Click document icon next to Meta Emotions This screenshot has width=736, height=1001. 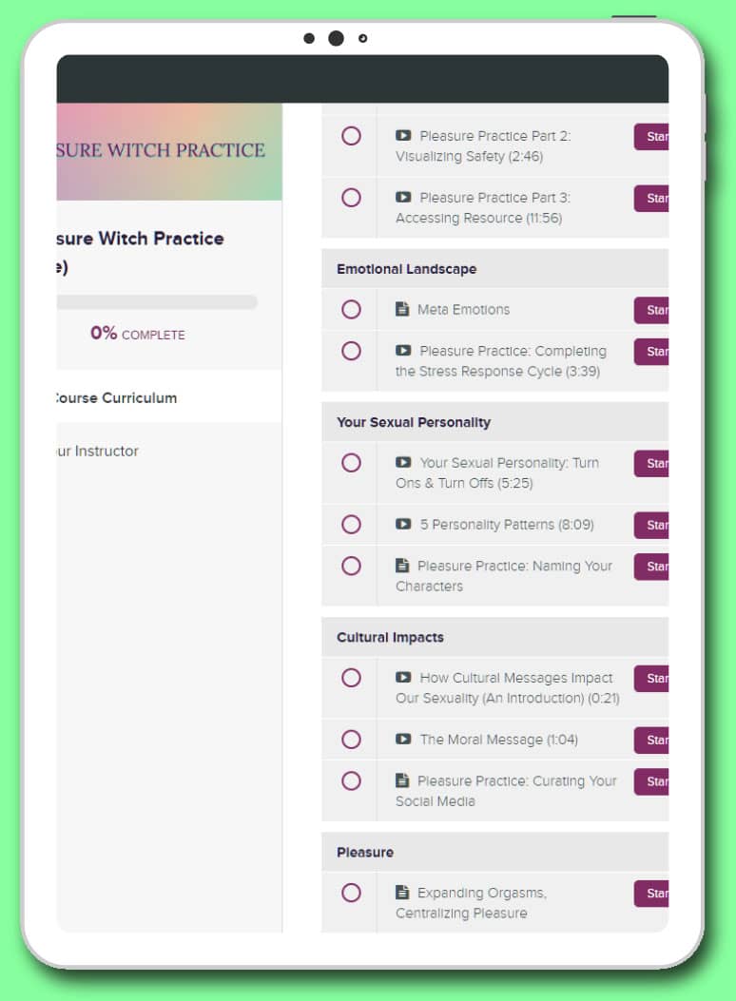pyautogui.click(x=402, y=309)
